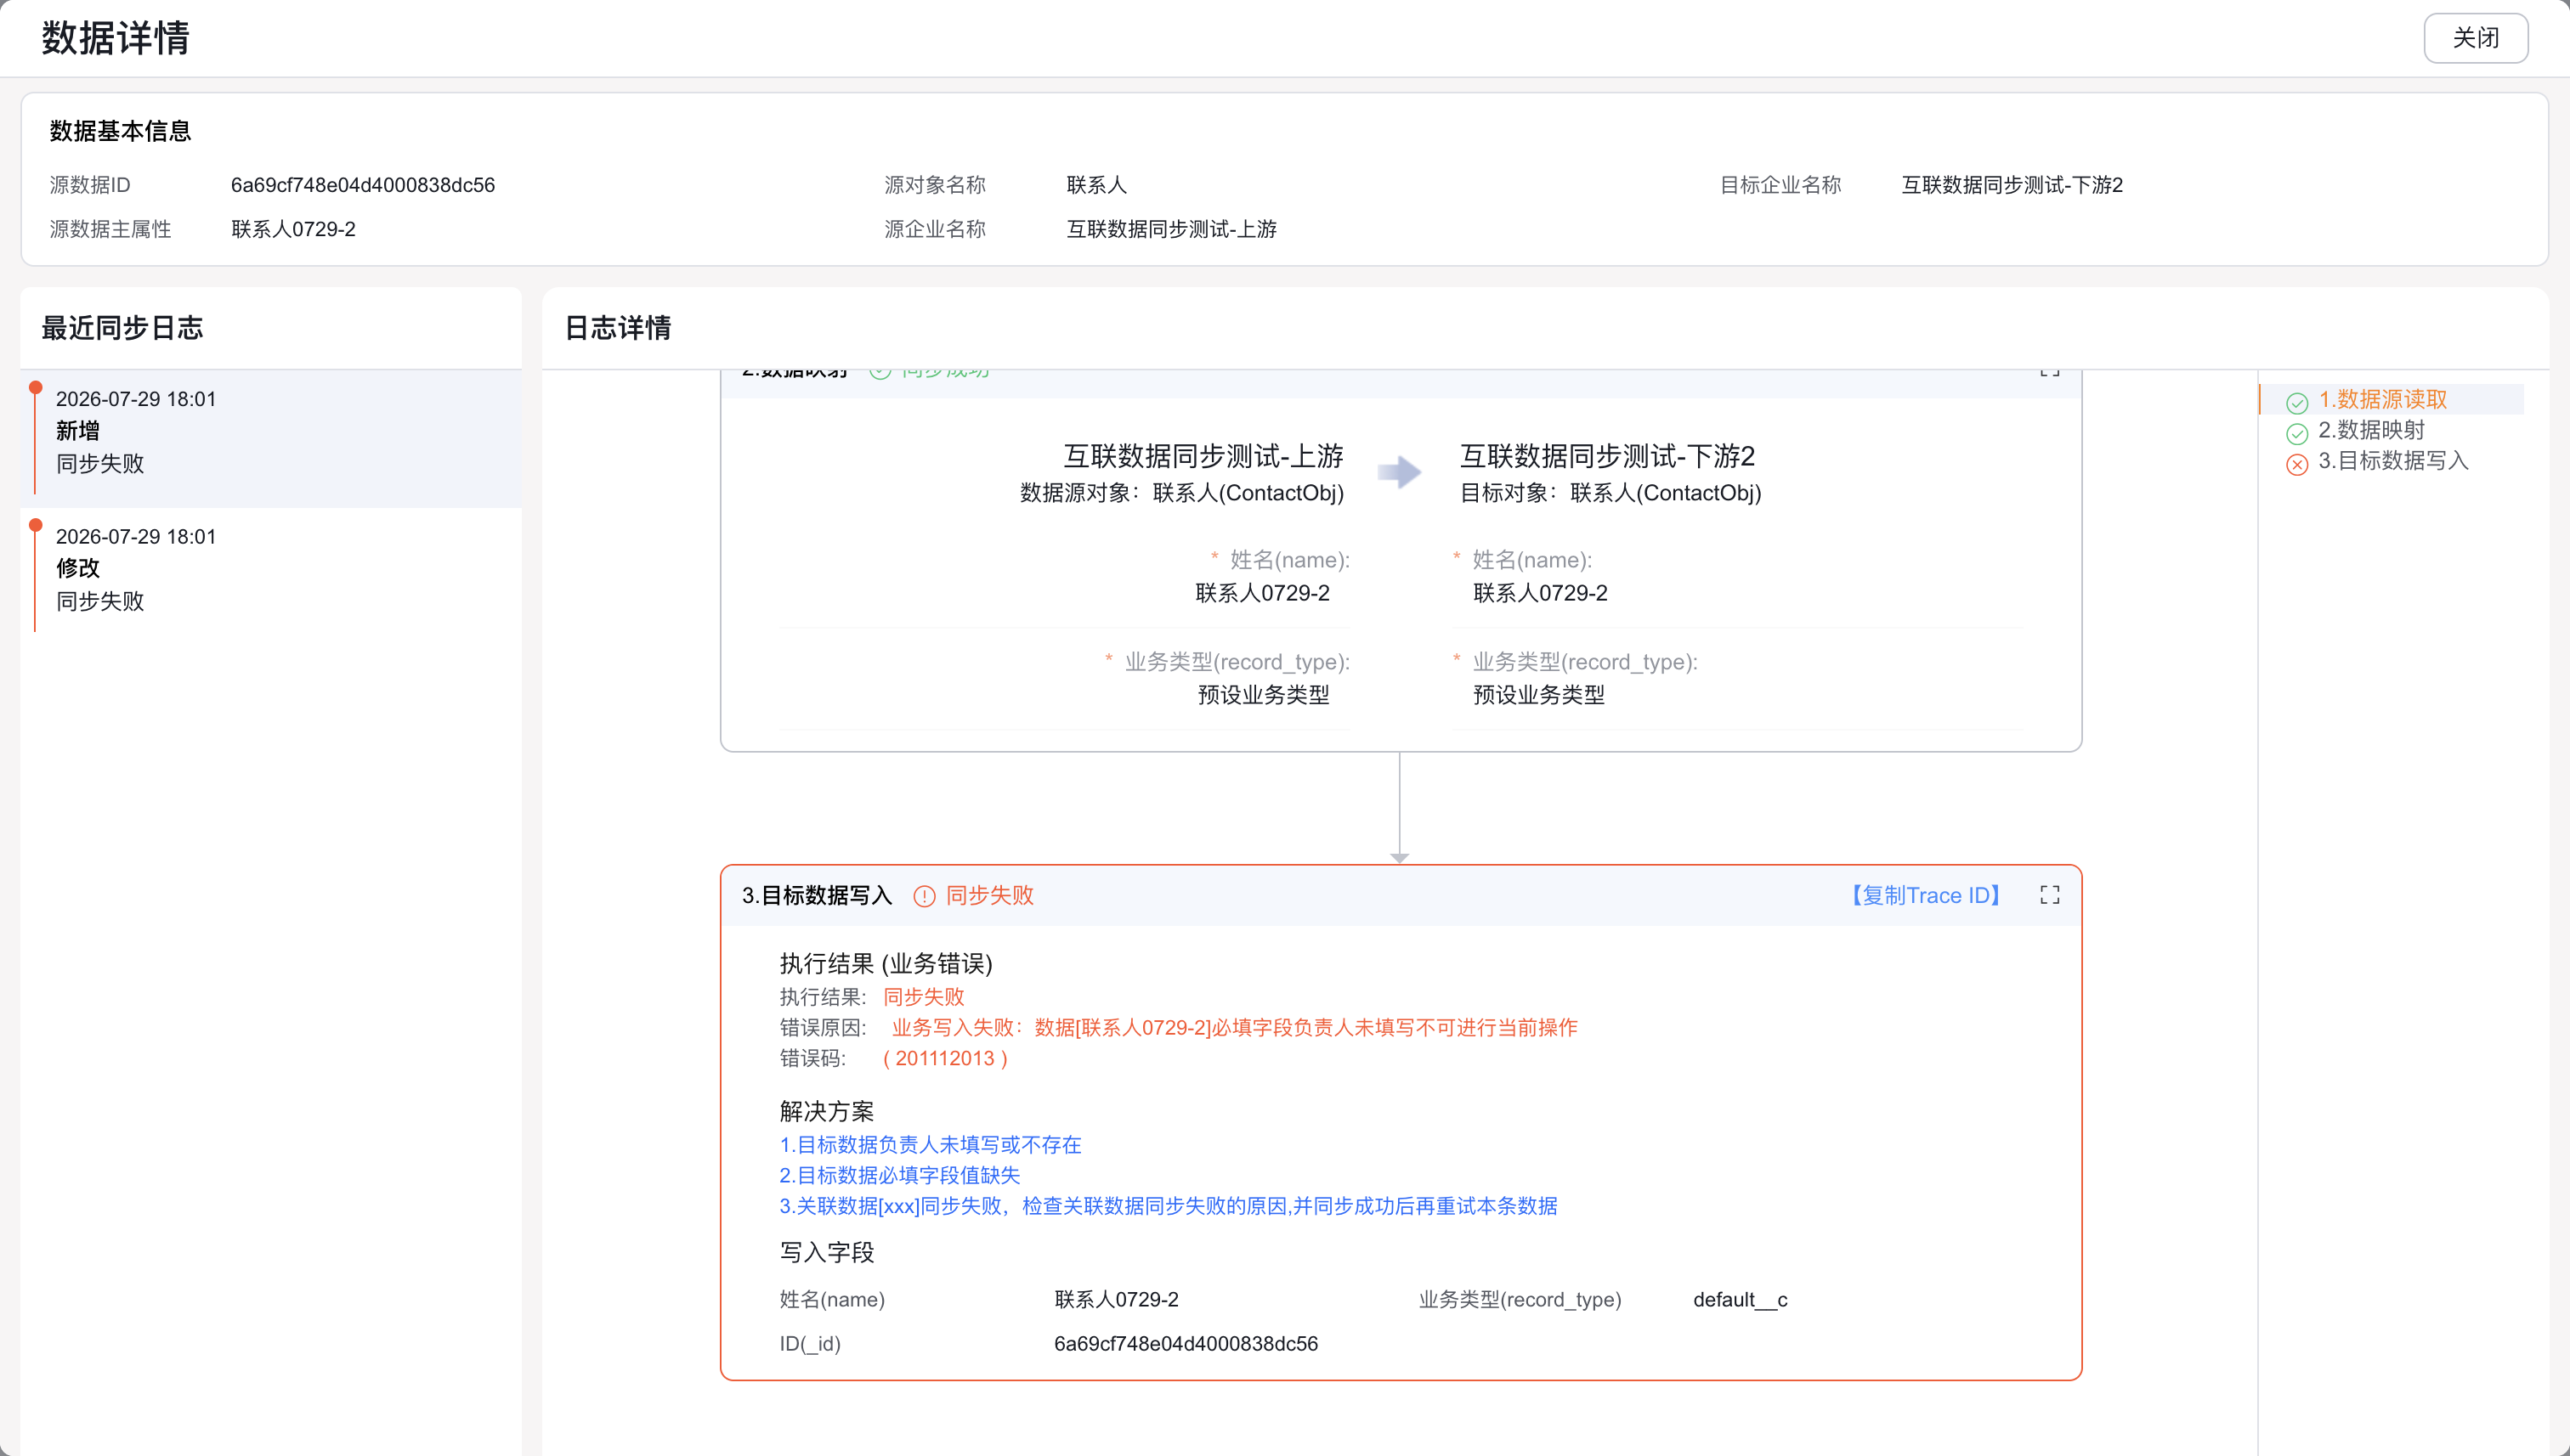Viewport: 2570px width, 1456px height.
Task: Click the red timeline dot of 新增 log
Action: point(36,388)
